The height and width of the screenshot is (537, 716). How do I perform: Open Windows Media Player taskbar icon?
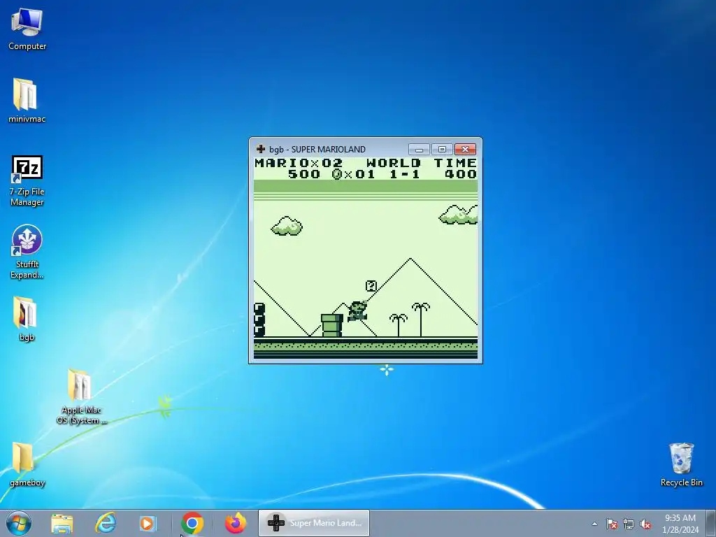click(148, 523)
